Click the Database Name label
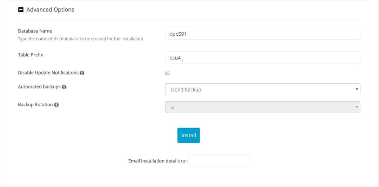 tap(35, 31)
